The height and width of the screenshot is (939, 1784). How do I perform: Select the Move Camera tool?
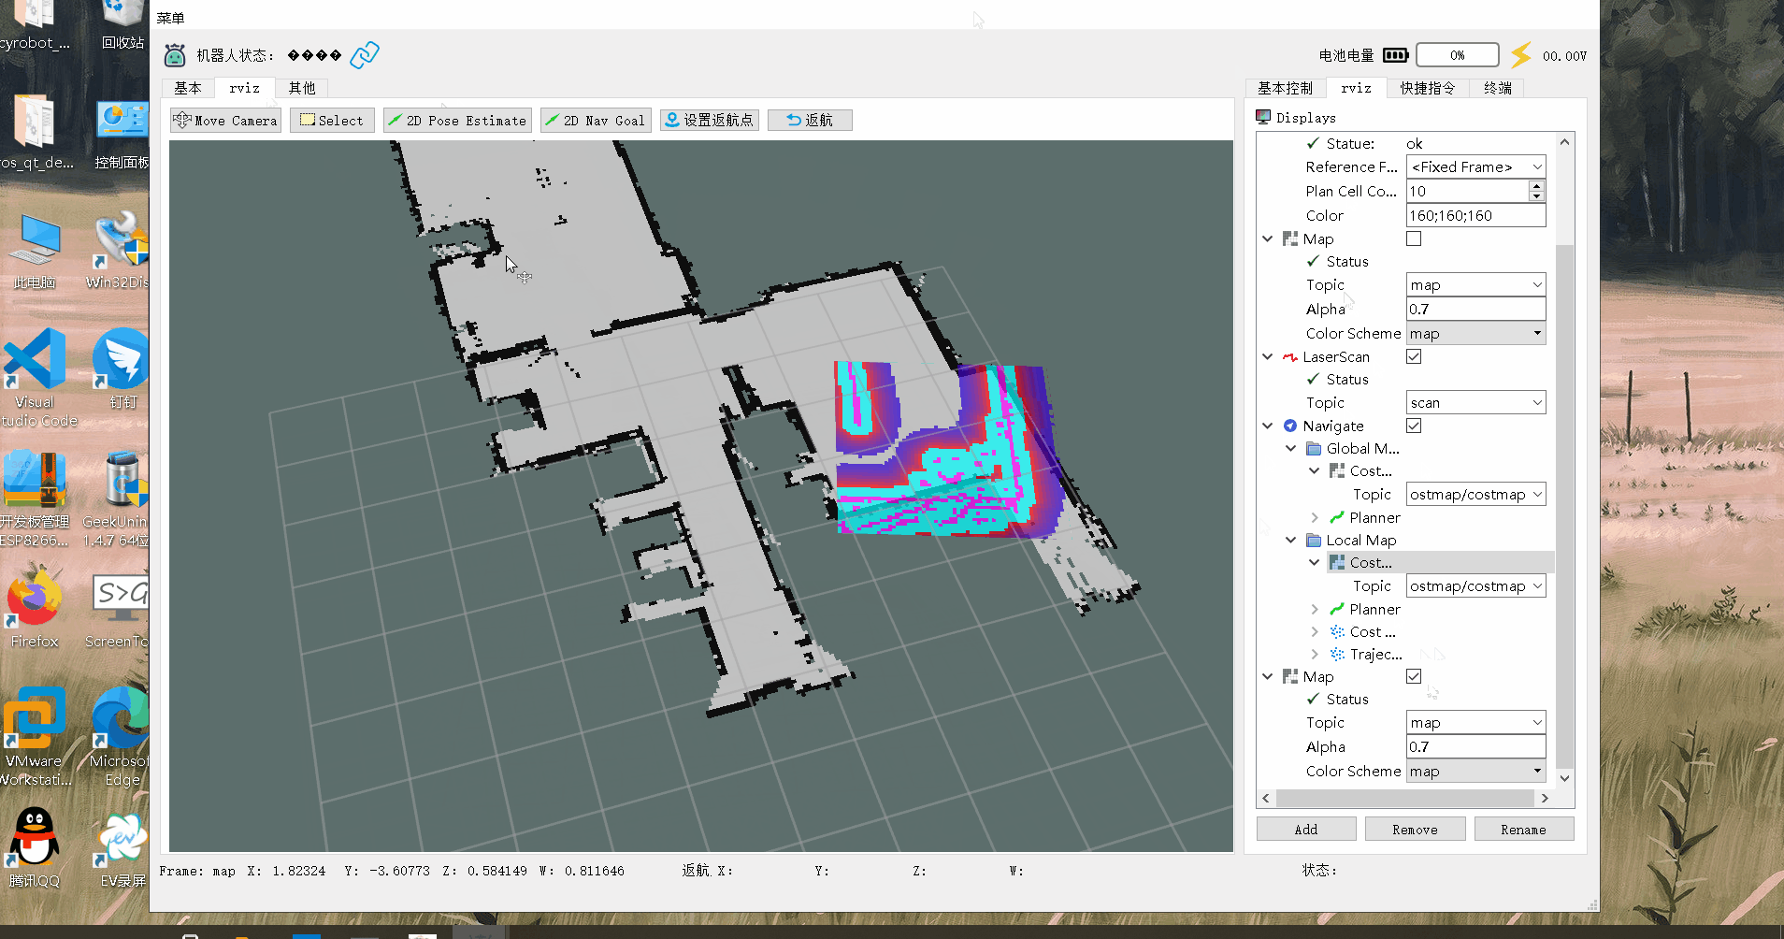coord(224,120)
